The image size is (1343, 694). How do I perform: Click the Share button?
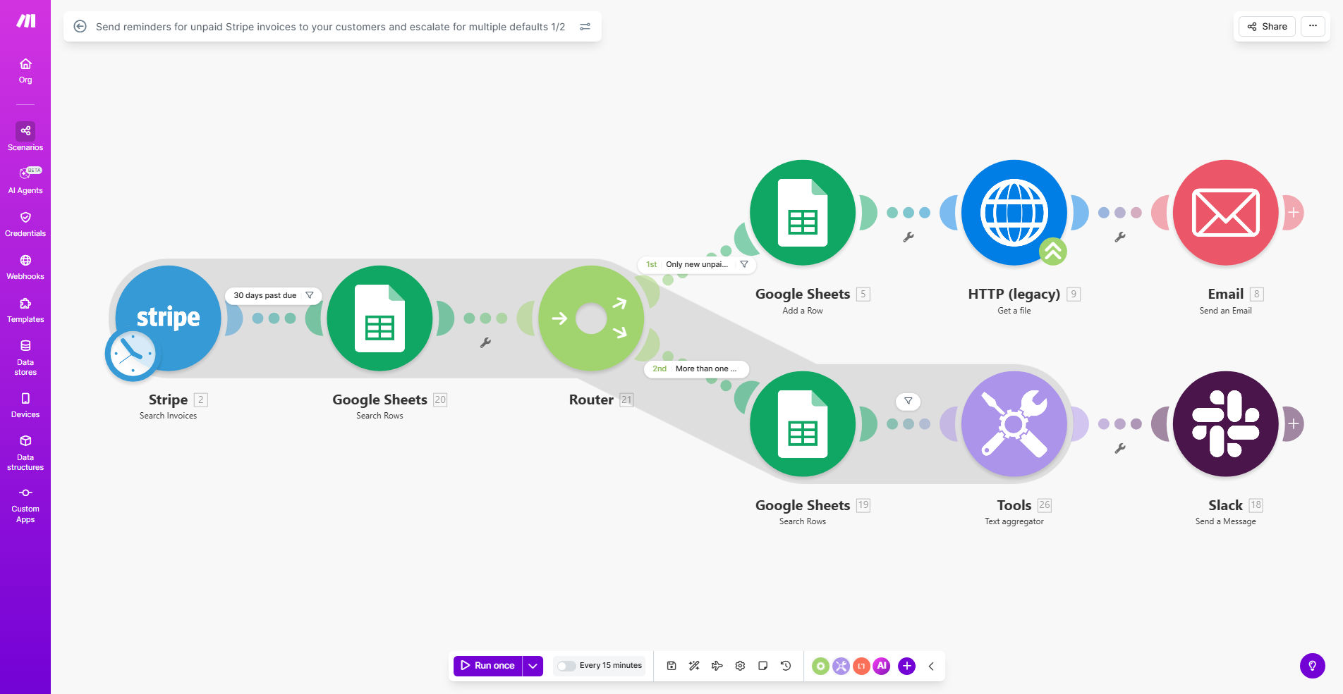pos(1267,27)
